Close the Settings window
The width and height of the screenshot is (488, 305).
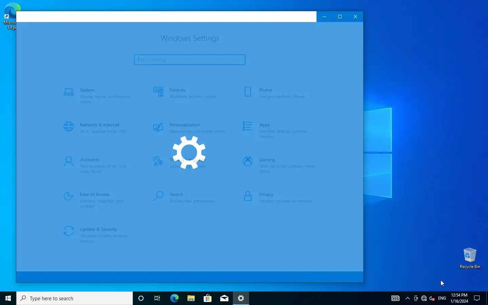click(x=355, y=17)
